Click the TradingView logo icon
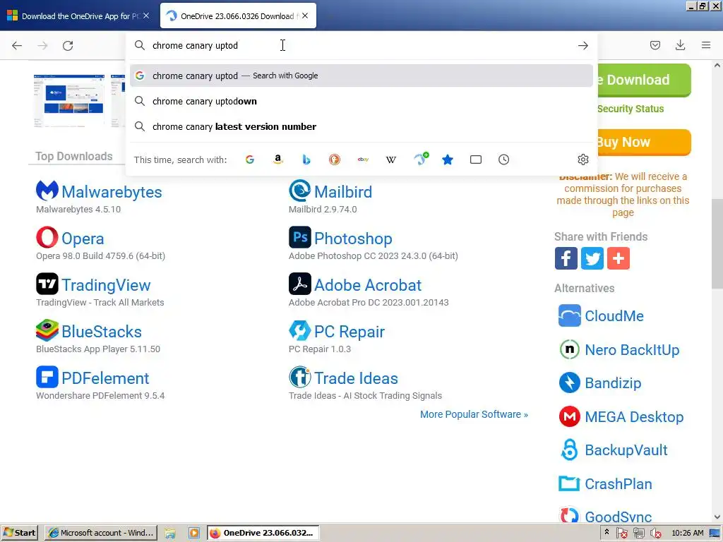The height and width of the screenshot is (542, 723). [x=47, y=284]
